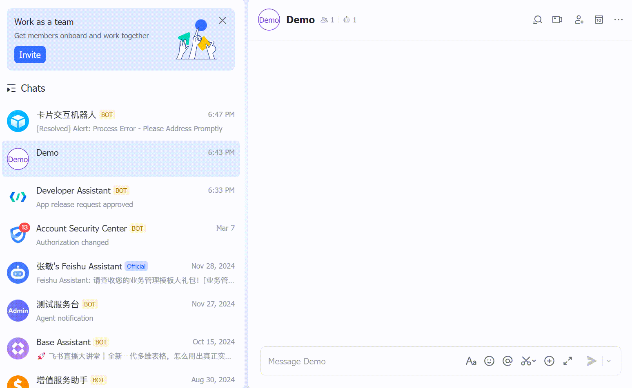Expand the message editor to full size

567,361
